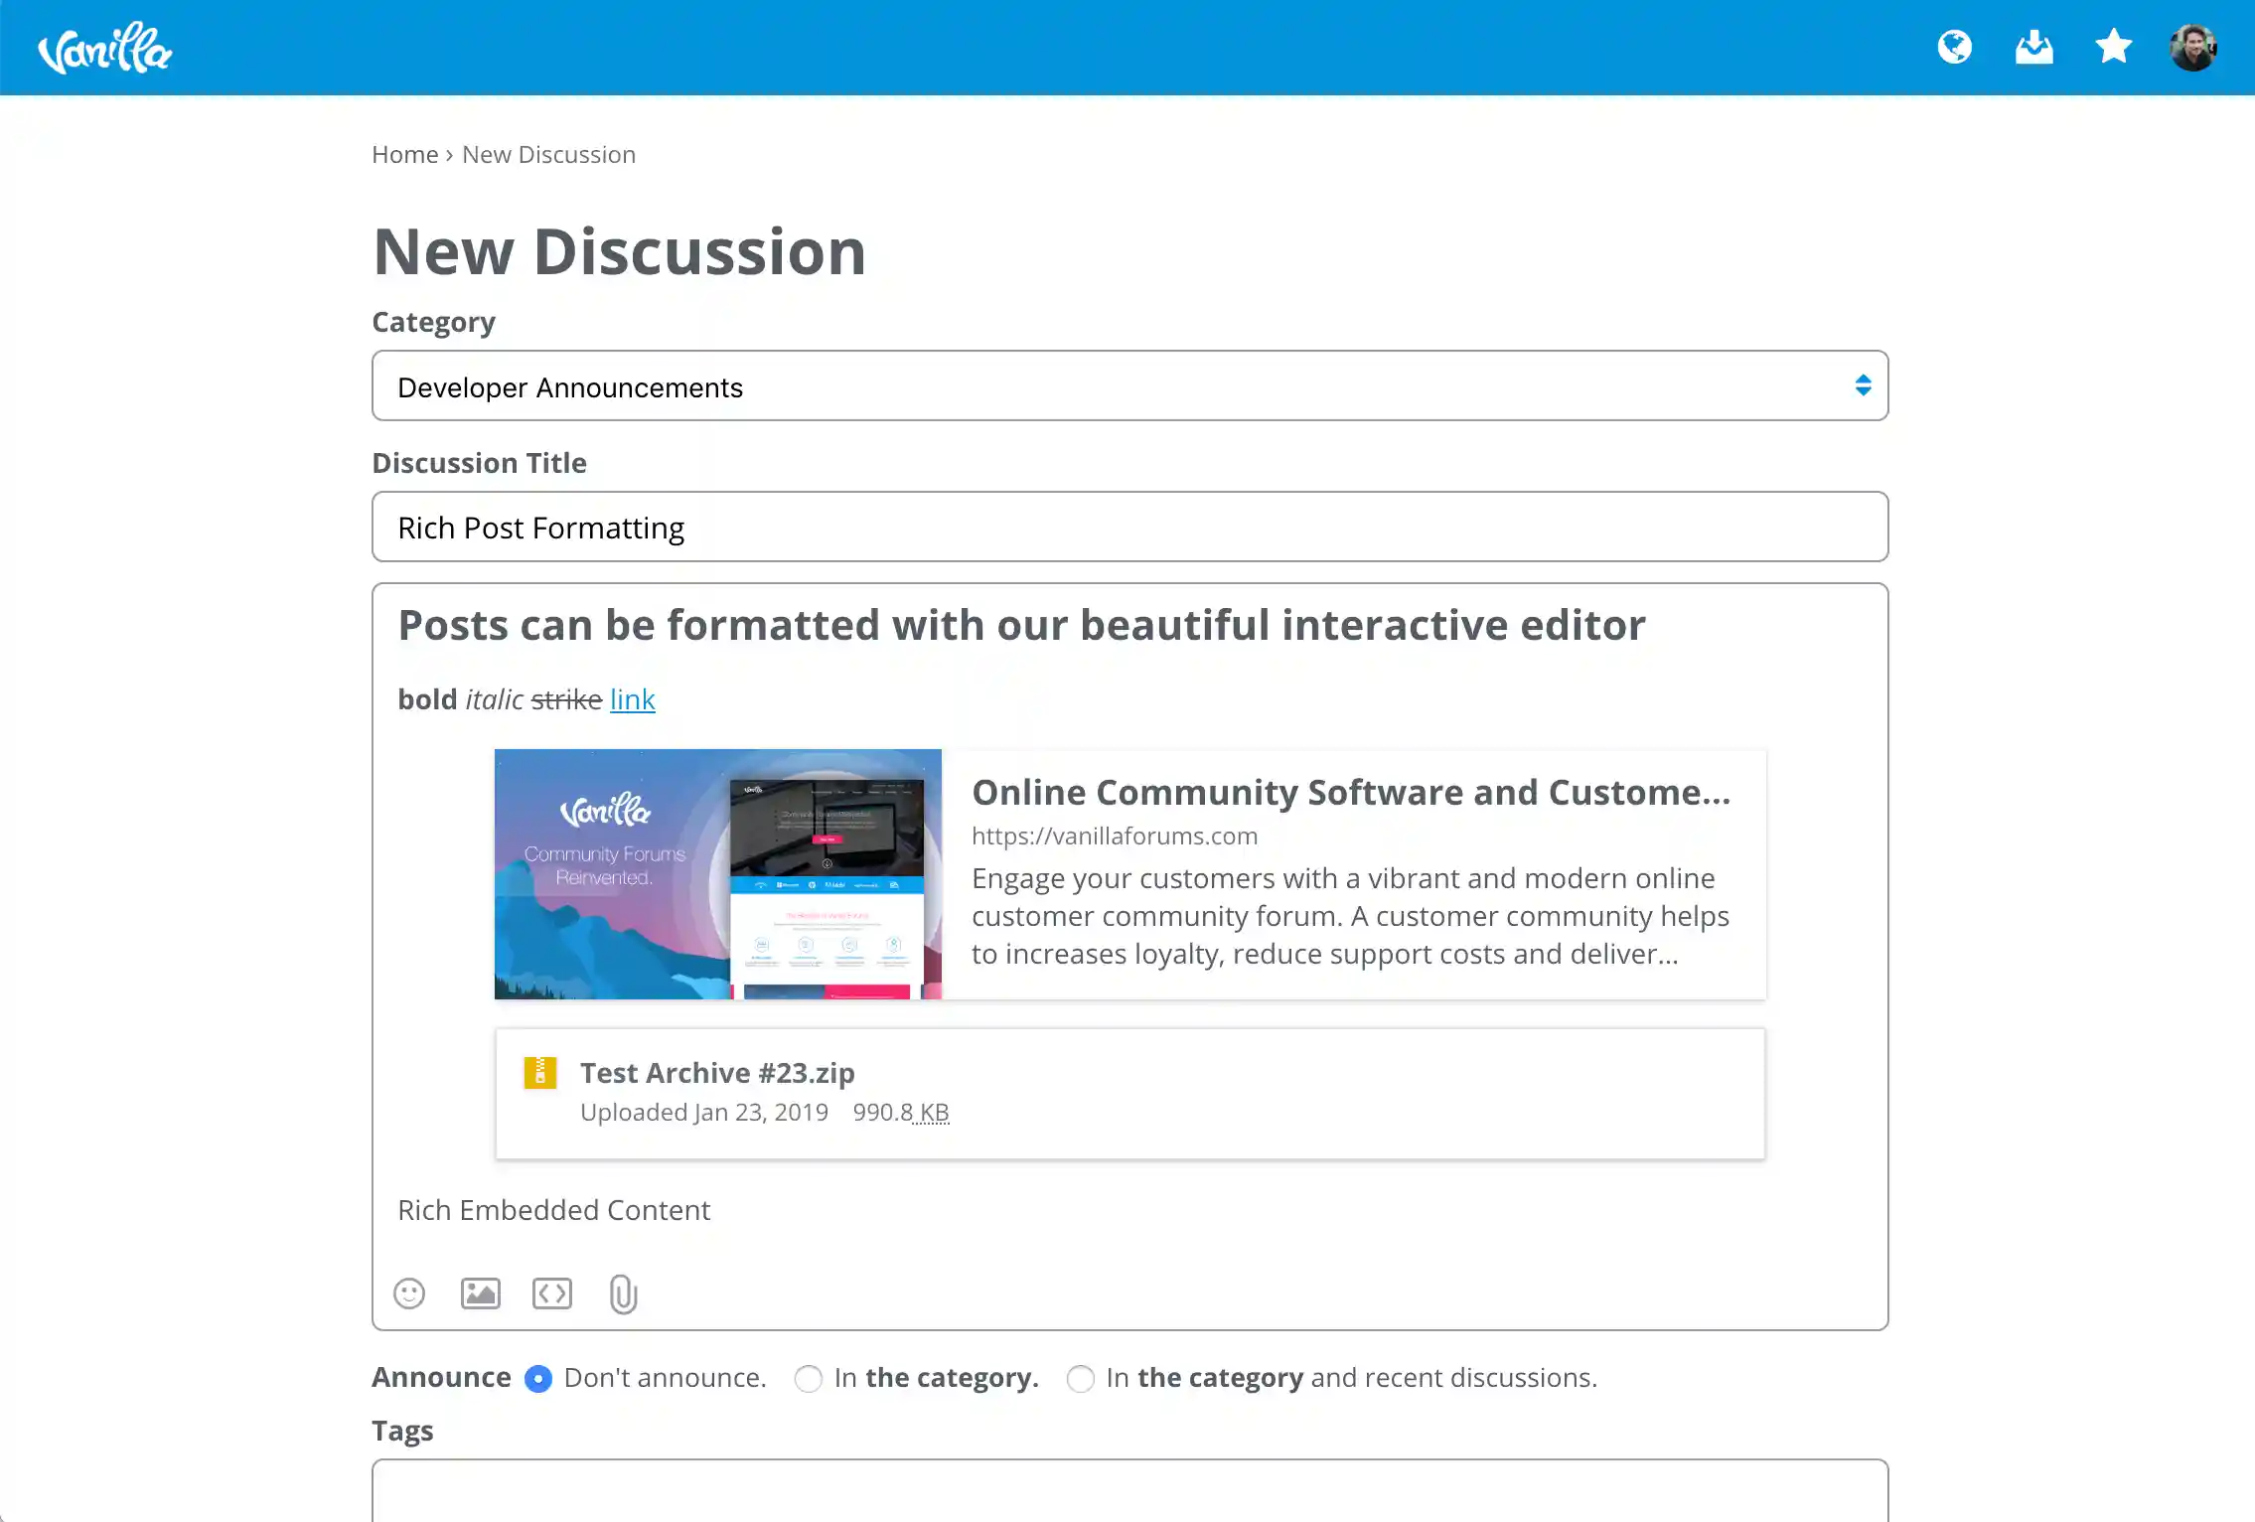Insert an image using picture icon

click(481, 1294)
